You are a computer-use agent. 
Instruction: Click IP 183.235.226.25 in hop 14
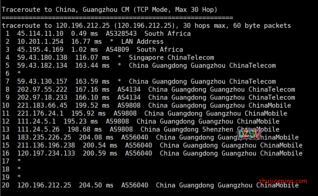coord(44,137)
